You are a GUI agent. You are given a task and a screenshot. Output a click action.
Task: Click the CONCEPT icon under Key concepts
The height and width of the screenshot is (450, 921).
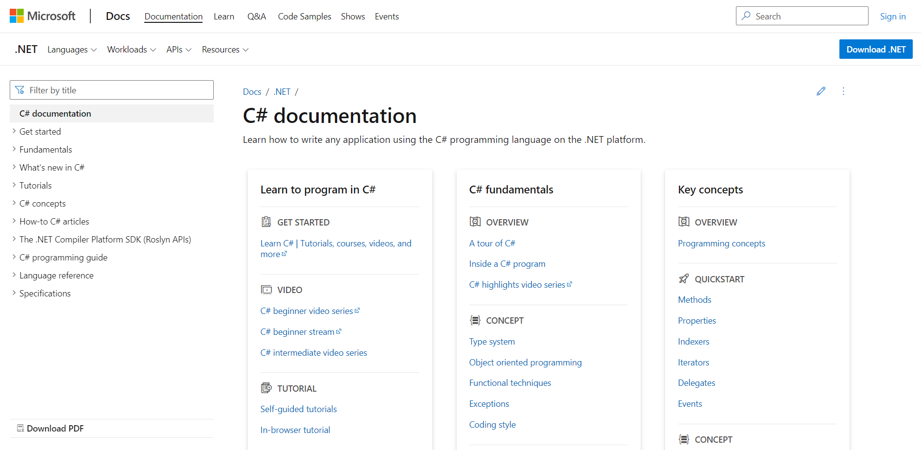tap(684, 439)
